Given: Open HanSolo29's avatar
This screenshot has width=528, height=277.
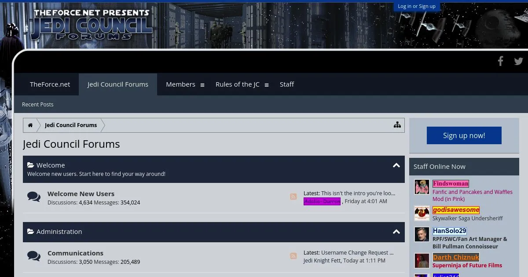Looking at the screenshot, I should click(x=422, y=234).
